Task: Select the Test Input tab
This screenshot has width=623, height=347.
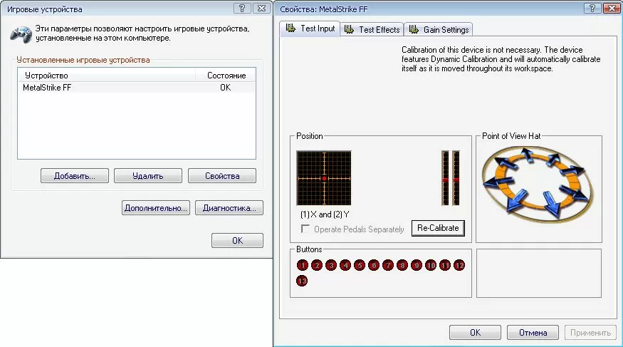Action: coord(310,29)
